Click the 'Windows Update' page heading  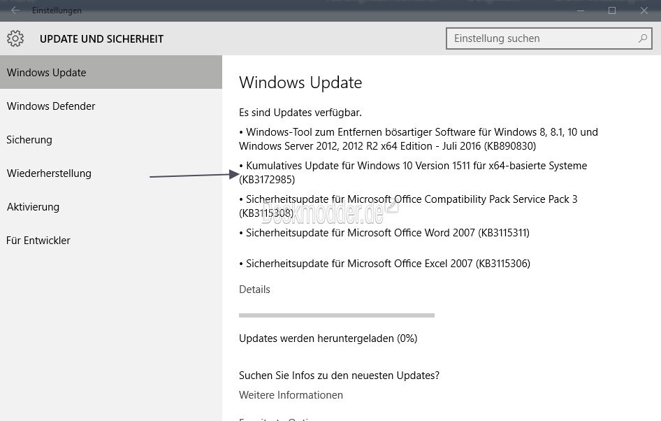pos(300,83)
